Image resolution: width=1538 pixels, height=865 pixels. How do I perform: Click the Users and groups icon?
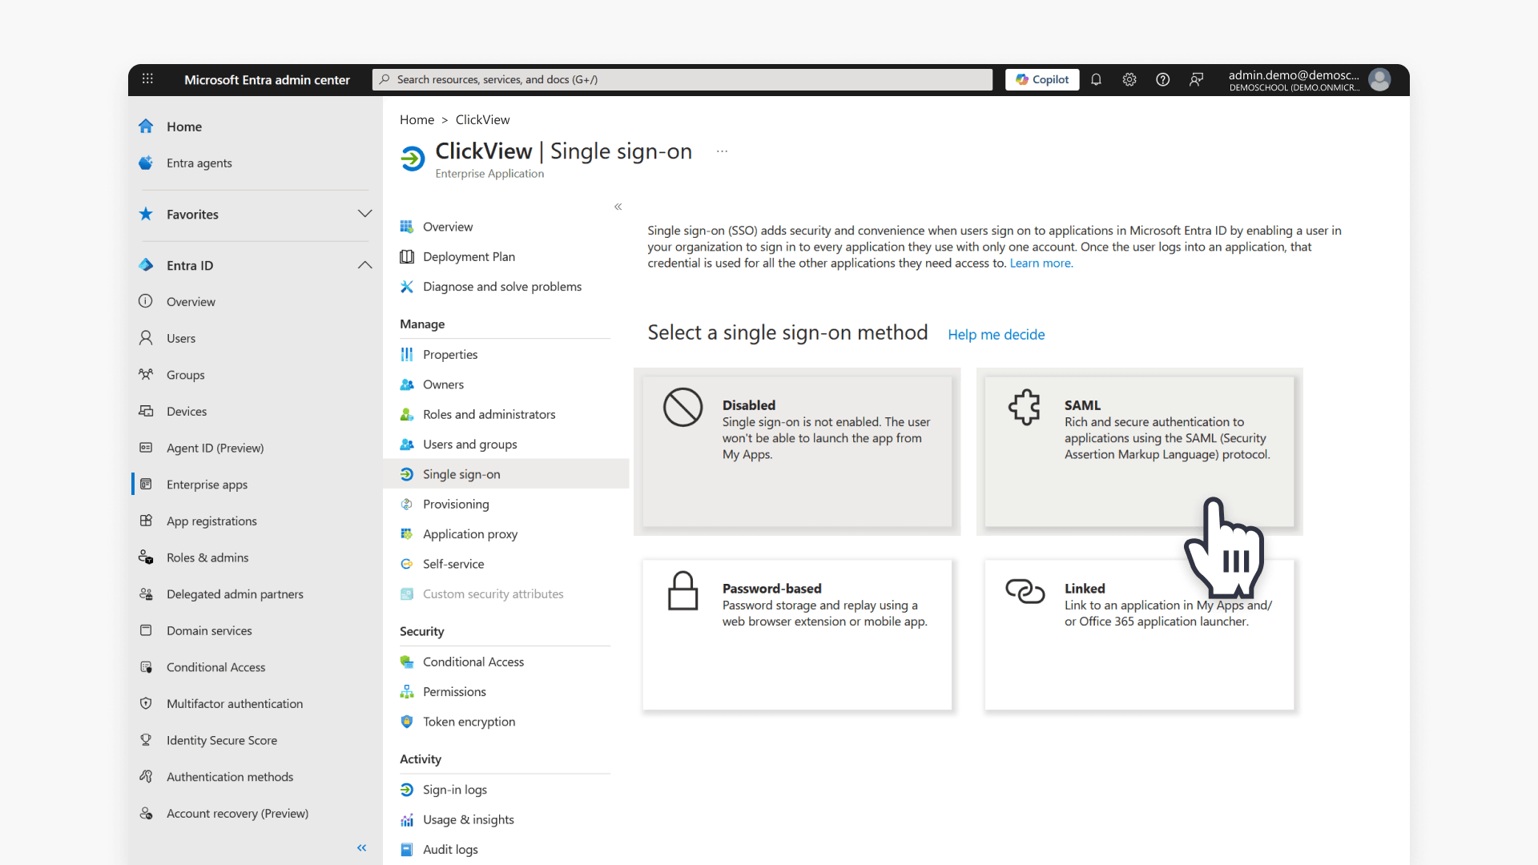(x=407, y=445)
